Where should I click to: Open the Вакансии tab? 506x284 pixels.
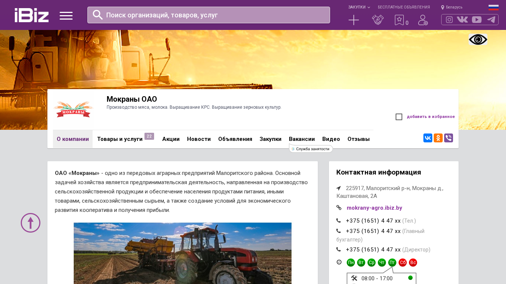tap(302, 139)
